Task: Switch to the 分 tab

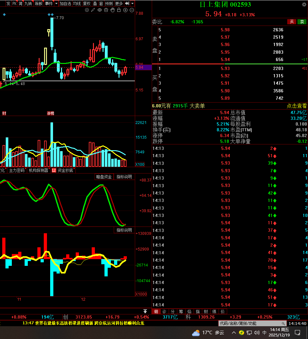Action: point(173,311)
